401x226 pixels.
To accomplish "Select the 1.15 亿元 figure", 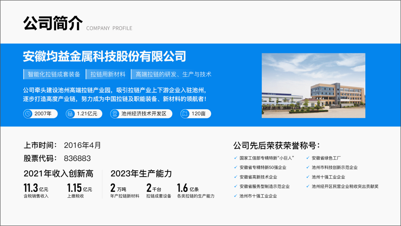I will pos(79,188).
